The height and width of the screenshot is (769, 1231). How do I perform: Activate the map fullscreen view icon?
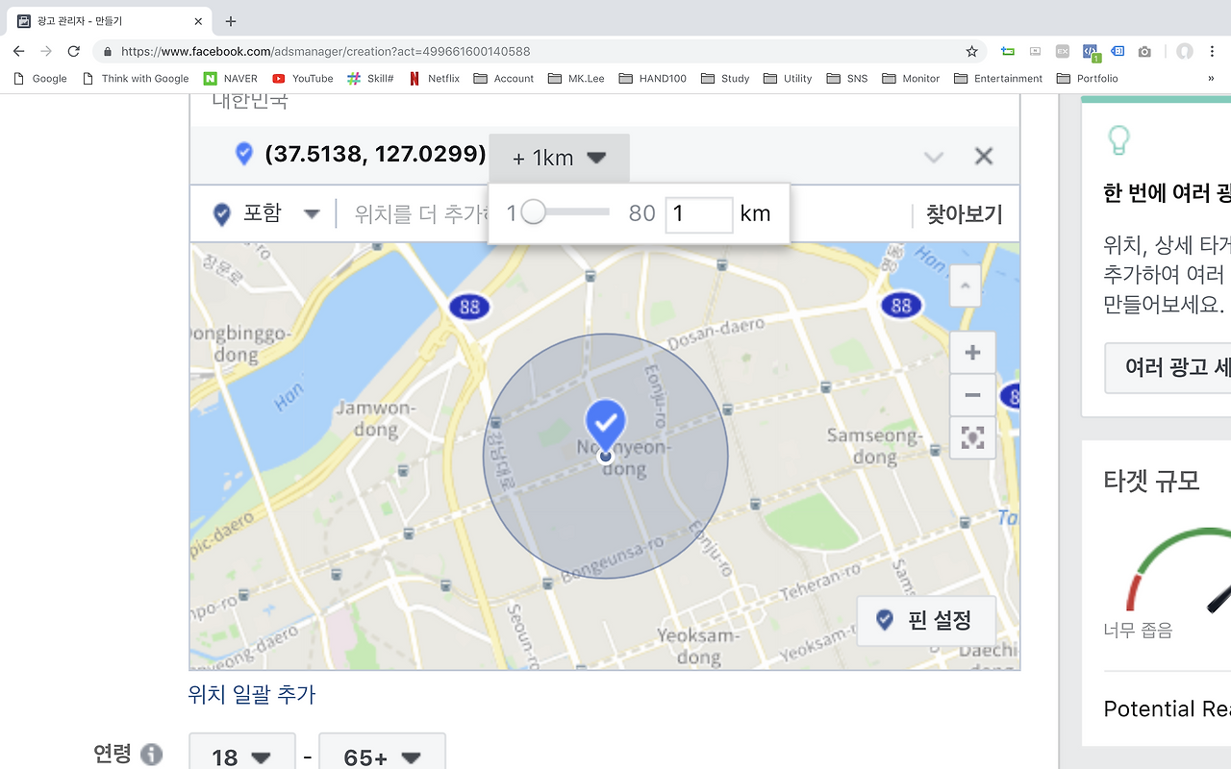point(972,438)
